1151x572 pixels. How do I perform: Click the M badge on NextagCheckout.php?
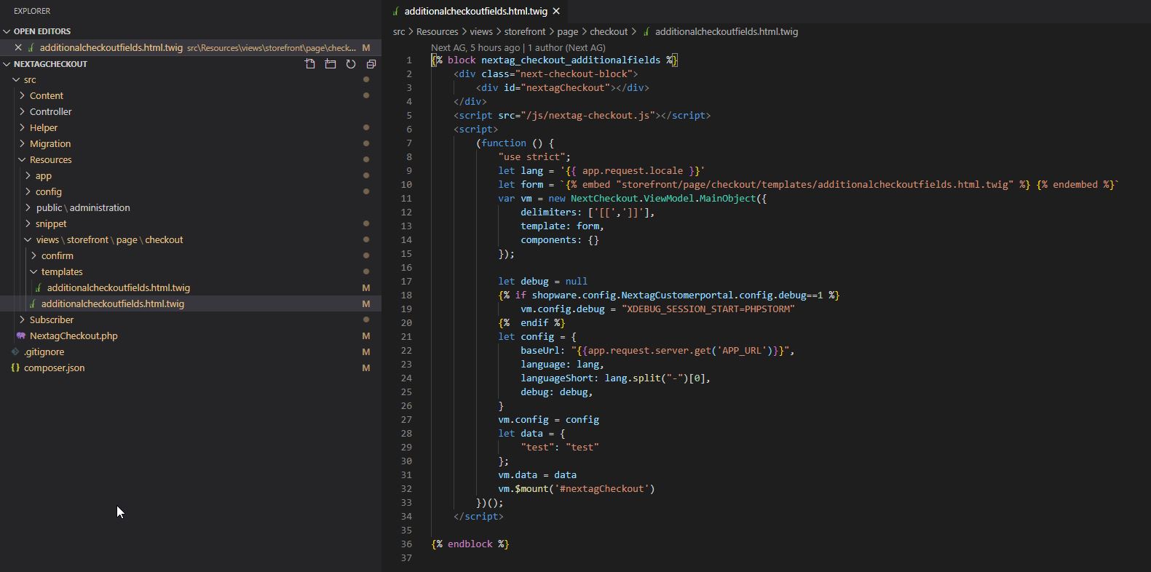point(366,336)
